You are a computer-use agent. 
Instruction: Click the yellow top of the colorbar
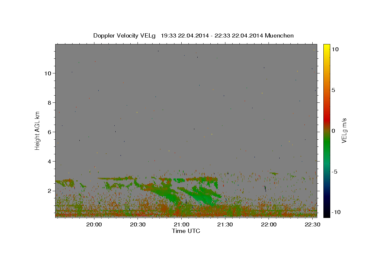click(x=327, y=47)
